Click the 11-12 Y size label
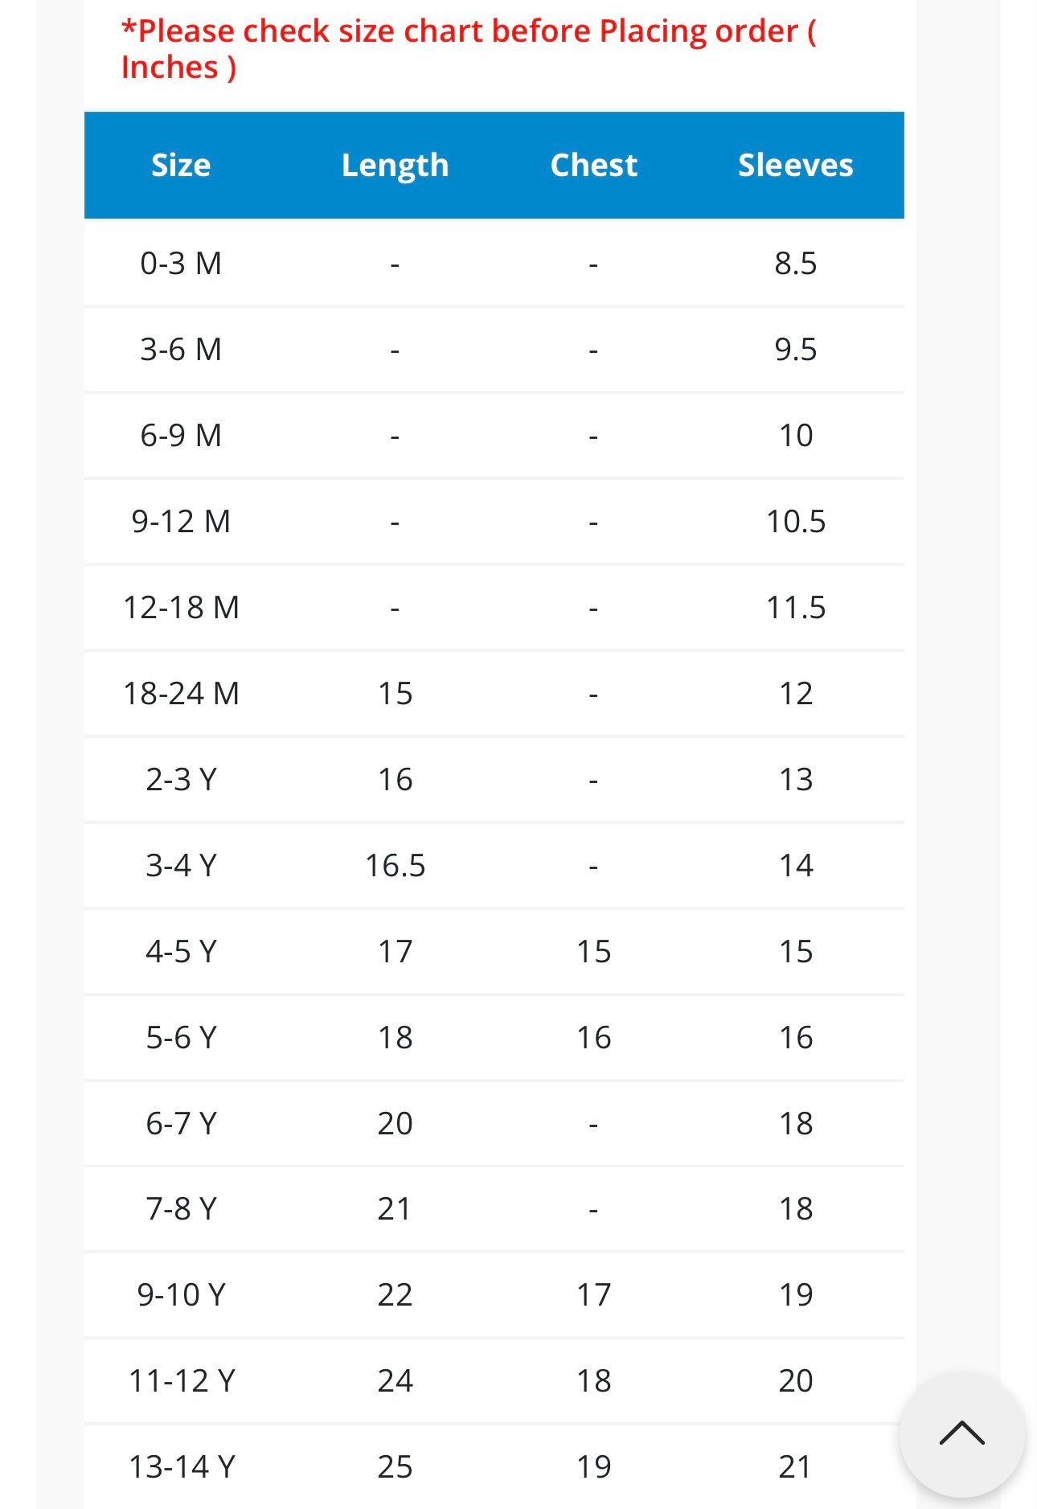This screenshot has height=1509, width=1037. point(181,1381)
